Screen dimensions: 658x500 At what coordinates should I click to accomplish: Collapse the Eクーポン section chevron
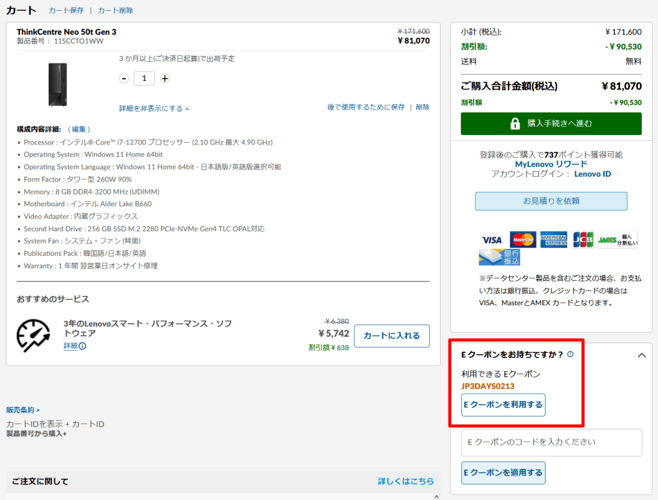coord(641,355)
